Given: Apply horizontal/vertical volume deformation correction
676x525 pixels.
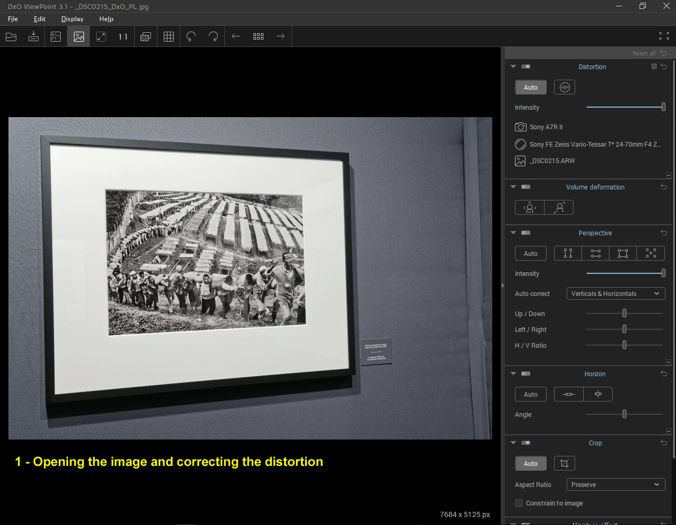Looking at the screenshot, I should click(x=530, y=207).
